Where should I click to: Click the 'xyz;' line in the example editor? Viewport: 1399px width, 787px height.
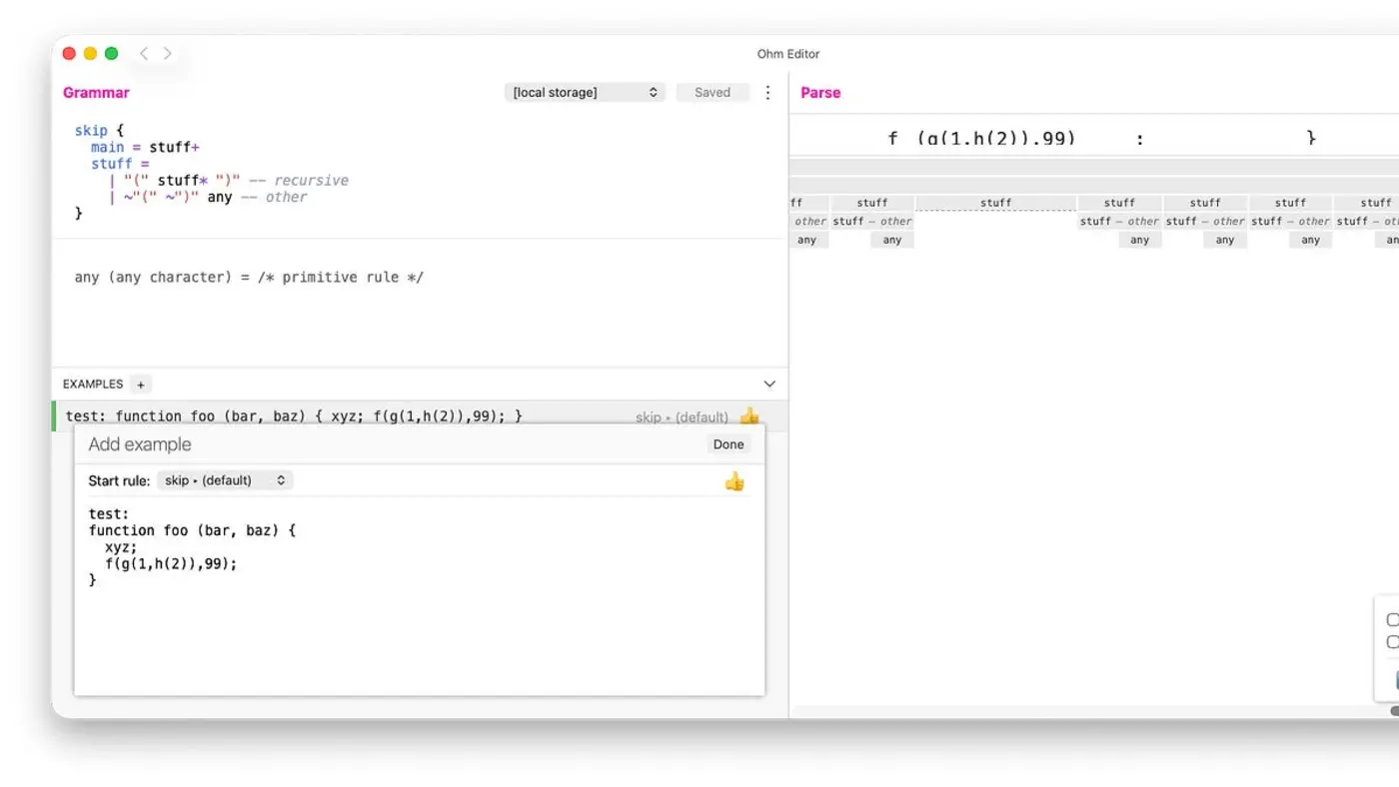121,547
